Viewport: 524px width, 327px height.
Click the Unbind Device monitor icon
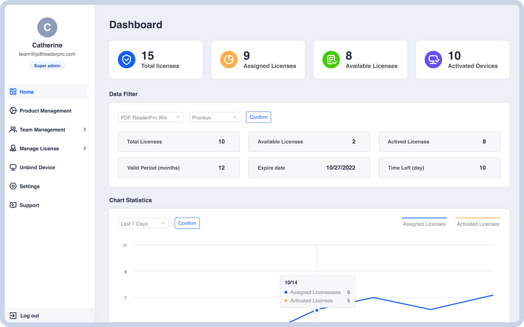pos(13,167)
